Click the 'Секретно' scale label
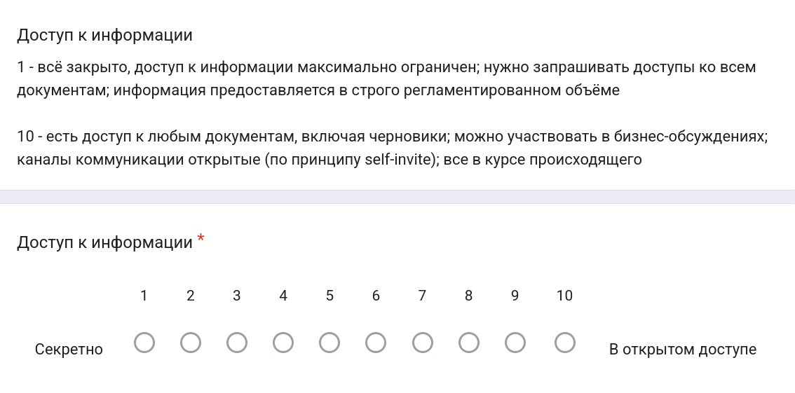795x393 pixels. 69,349
